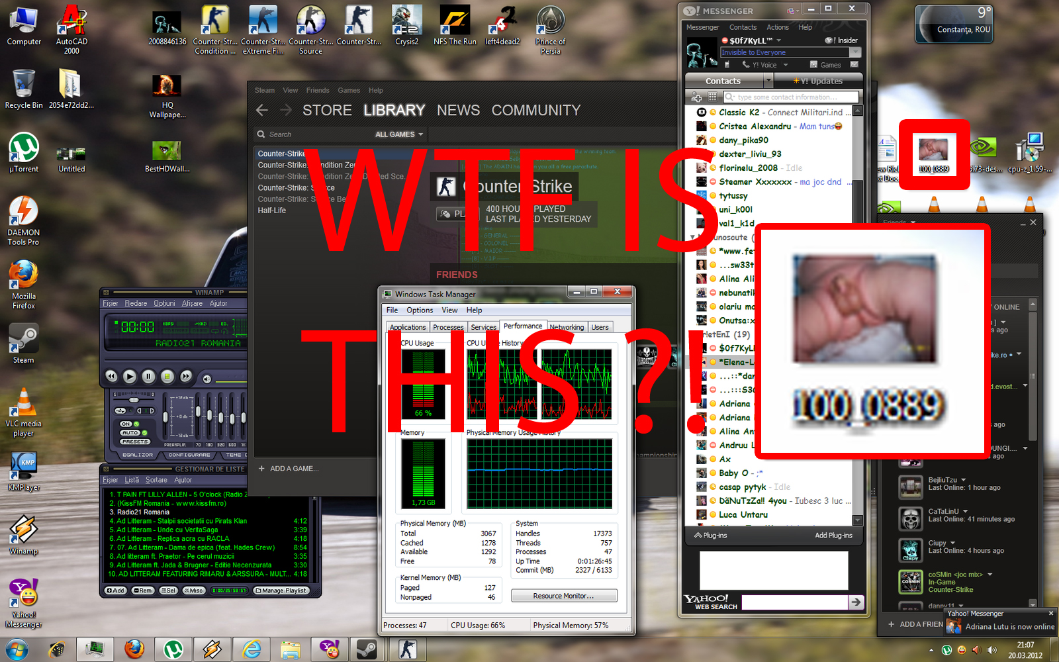Click Winamp's Pause button

pyautogui.click(x=148, y=376)
